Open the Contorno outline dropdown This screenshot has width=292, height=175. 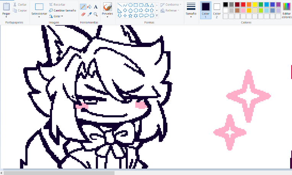click(x=171, y=5)
